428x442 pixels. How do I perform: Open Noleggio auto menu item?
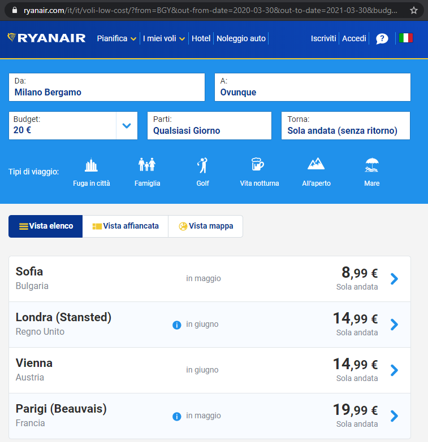(x=241, y=38)
